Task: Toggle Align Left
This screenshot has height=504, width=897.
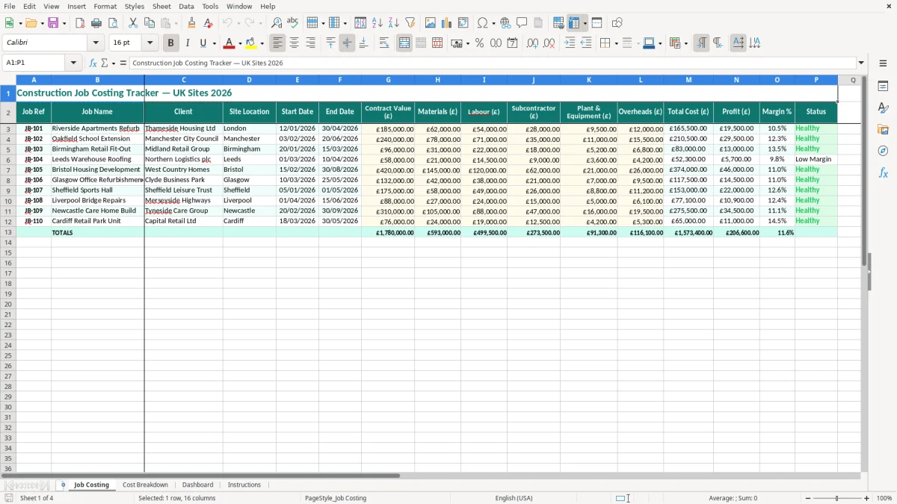Action: pyautogui.click(x=277, y=43)
